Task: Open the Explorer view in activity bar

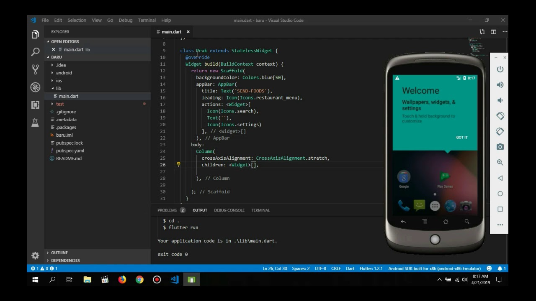Action: click(x=35, y=35)
